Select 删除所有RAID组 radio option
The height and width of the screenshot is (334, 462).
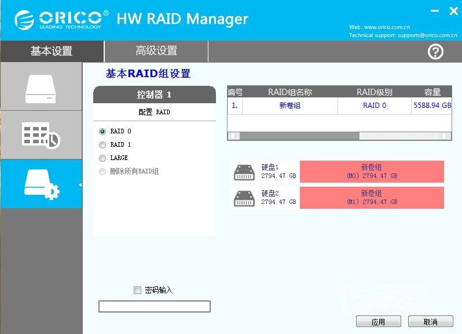pyautogui.click(x=102, y=172)
